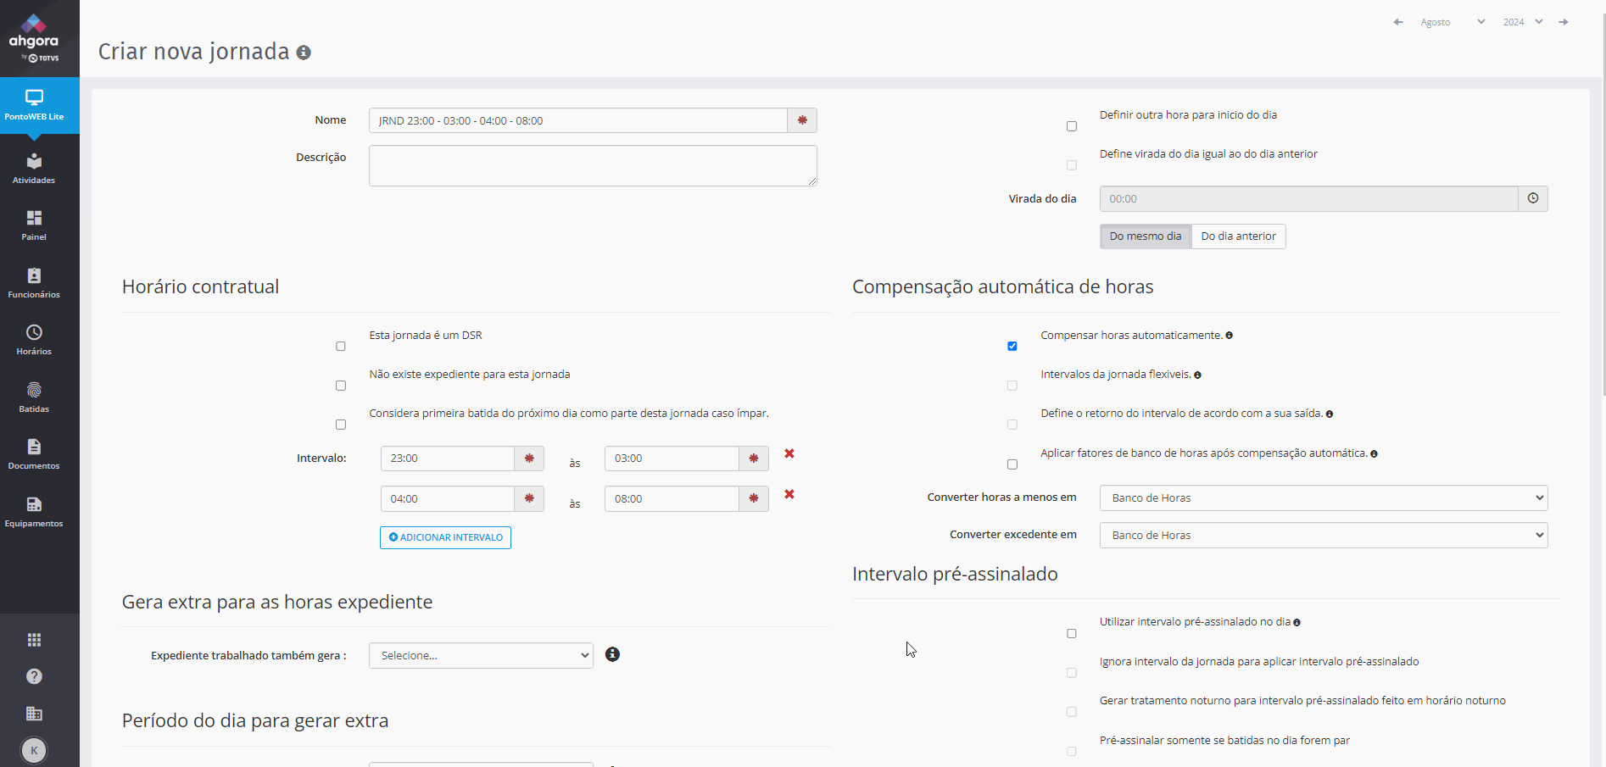Click info icon of Compensar horas automaticamente
This screenshot has width=1606, height=767.
coord(1229,336)
